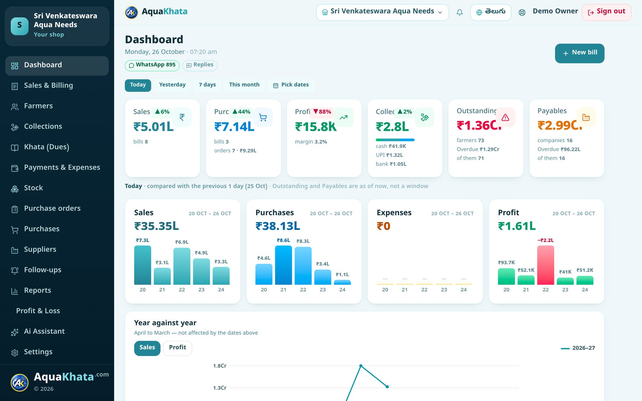Open the notifications bell icon
Screen dimensions: 642x401
point(459,12)
